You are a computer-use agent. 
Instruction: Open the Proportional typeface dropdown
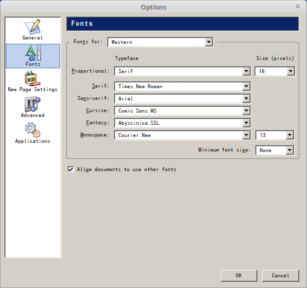[182, 71]
